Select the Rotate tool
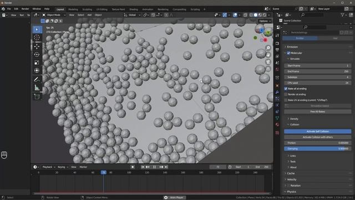The image size is (355, 200). point(37,54)
